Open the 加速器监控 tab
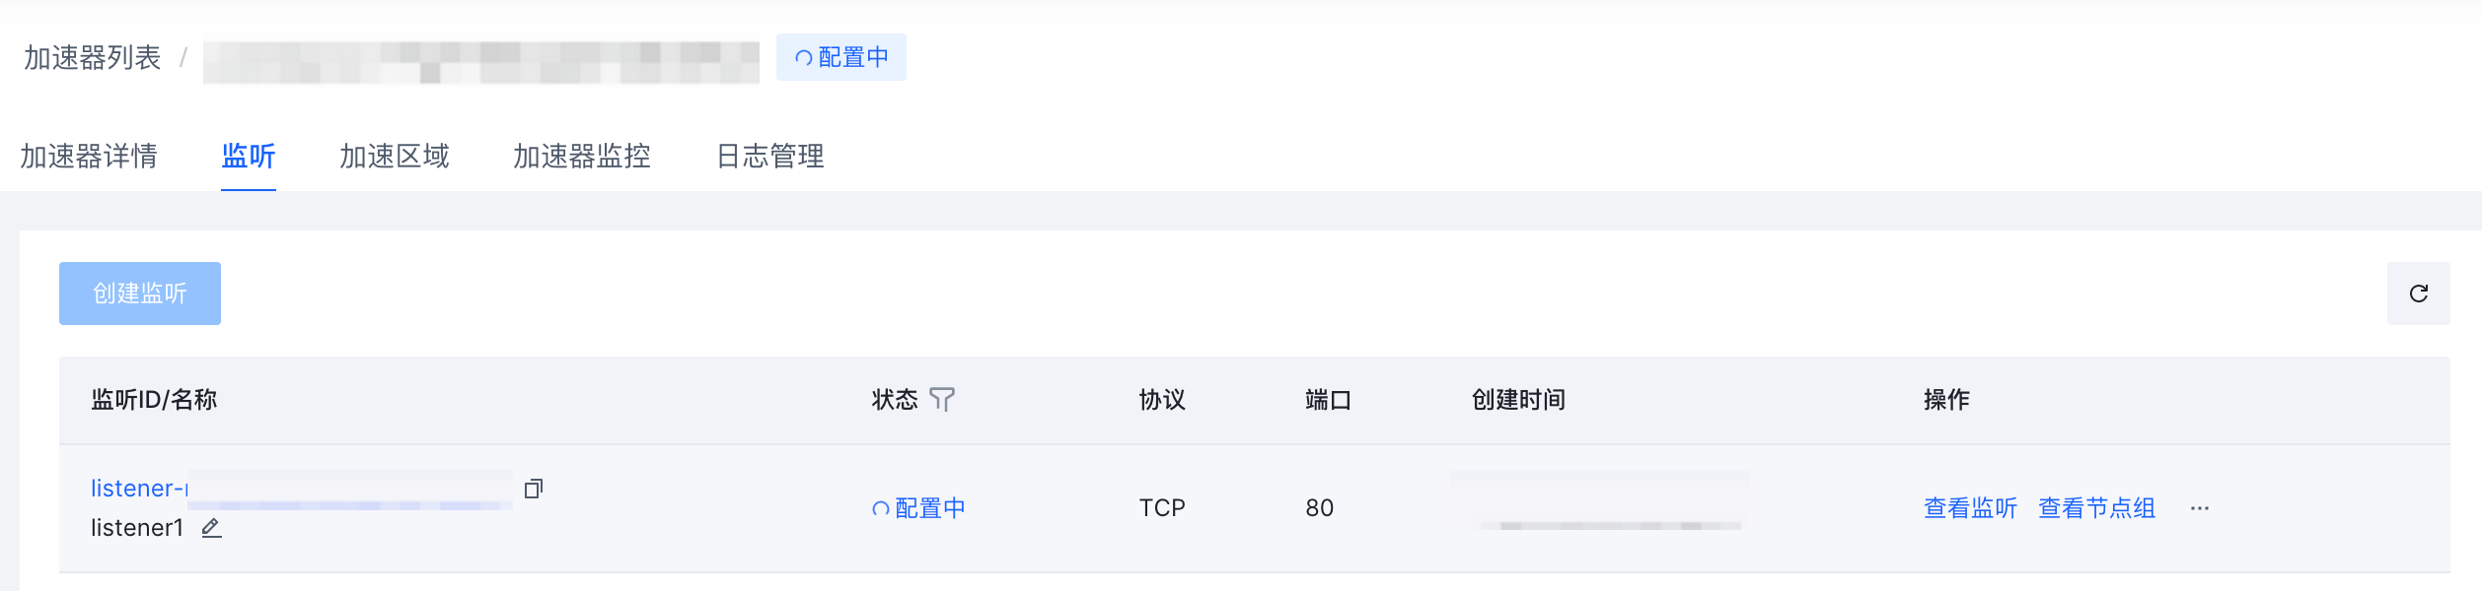The width and height of the screenshot is (2482, 591). [x=582, y=156]
